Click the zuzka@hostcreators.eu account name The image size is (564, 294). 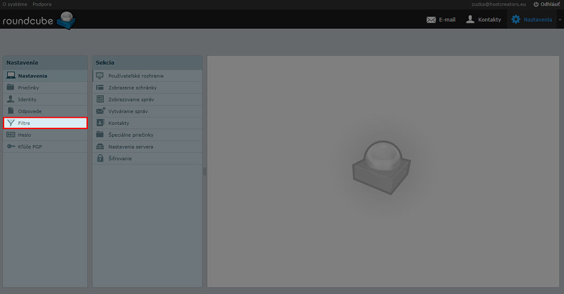499,4
